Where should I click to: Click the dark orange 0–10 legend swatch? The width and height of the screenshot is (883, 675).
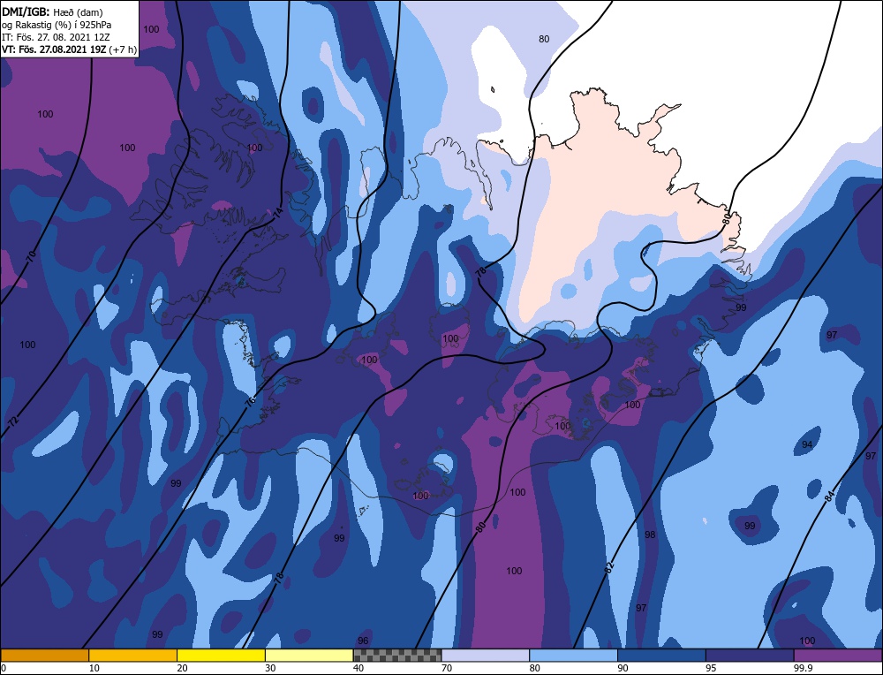pyautogui.click(x=44, y=656)
